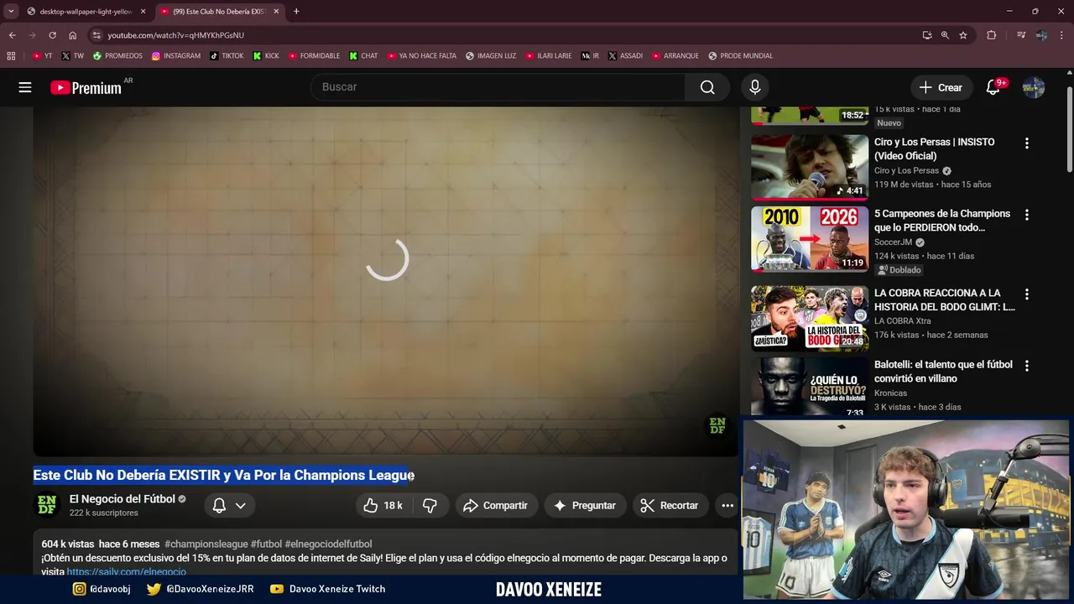This screenshot has height=604, width=1074.
Task: Go back in browser history
Action: point(12,35)
